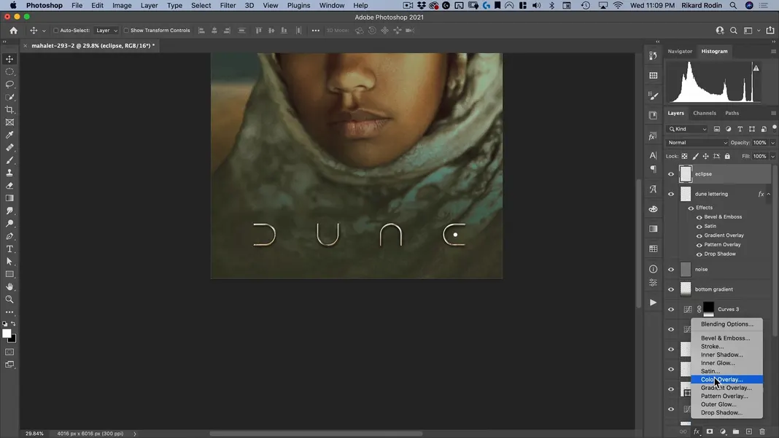Collapse dune lettering layer effects
The width and height of the screenshot is (779, 438).
[769, 194]
